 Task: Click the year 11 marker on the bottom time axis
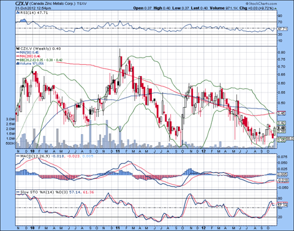coord(118,228)
